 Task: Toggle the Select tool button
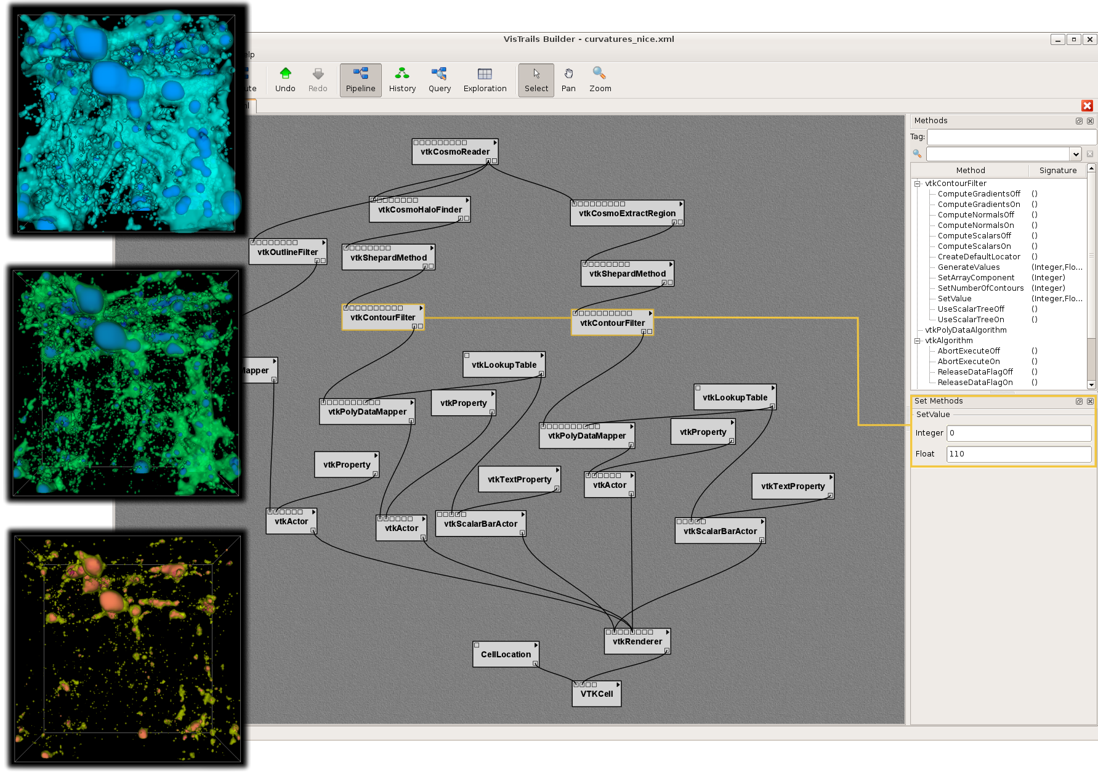coord(536,79)
